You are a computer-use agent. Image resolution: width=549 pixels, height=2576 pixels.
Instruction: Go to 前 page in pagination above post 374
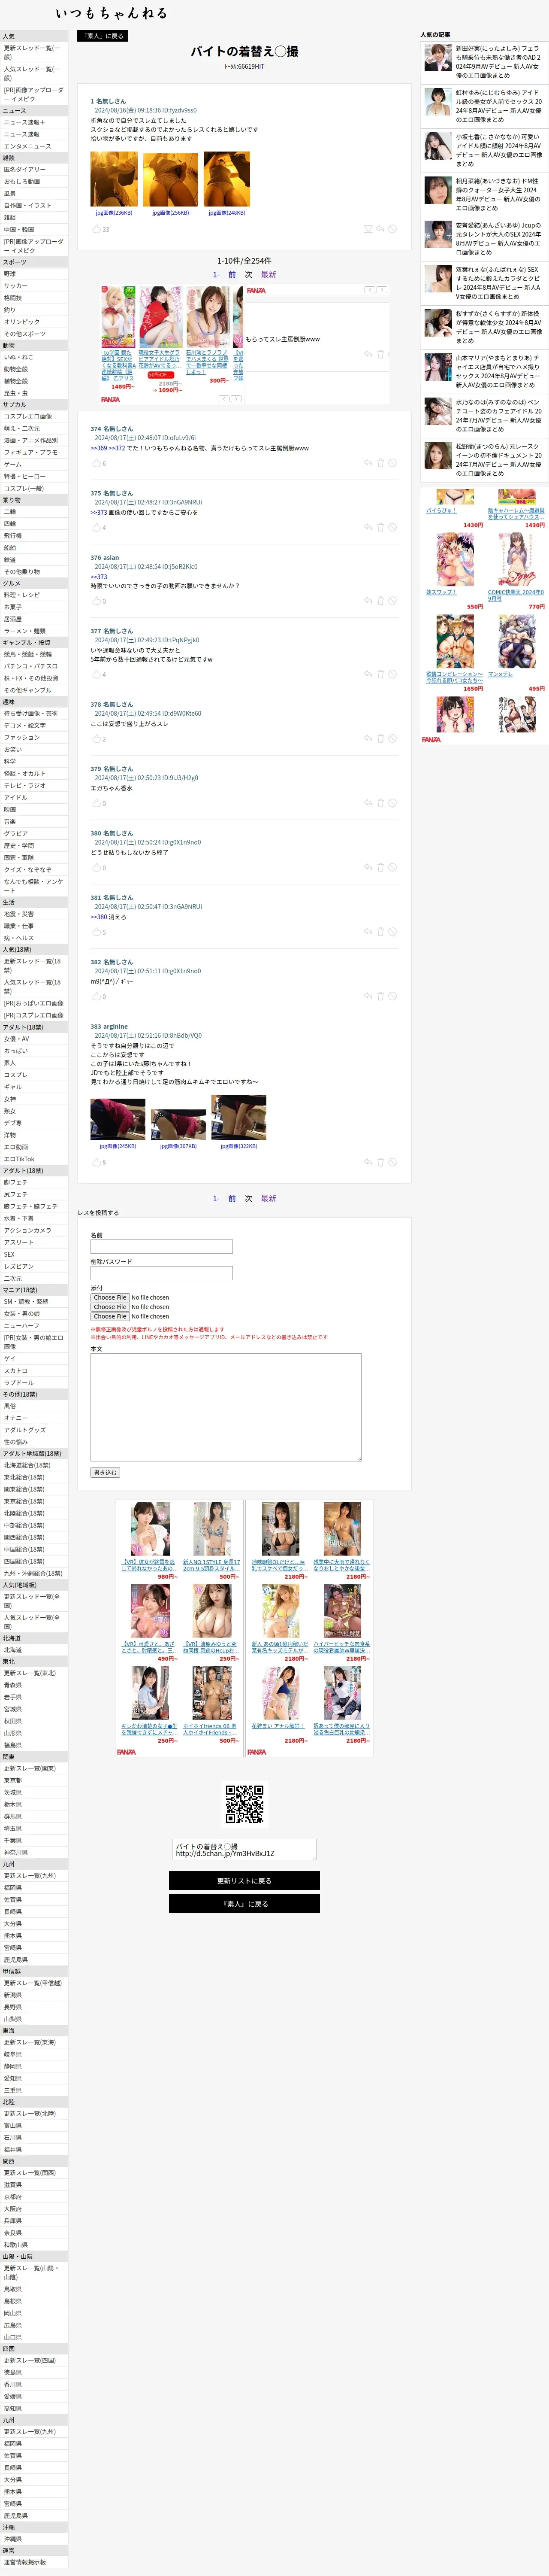(x=232, y=274)
